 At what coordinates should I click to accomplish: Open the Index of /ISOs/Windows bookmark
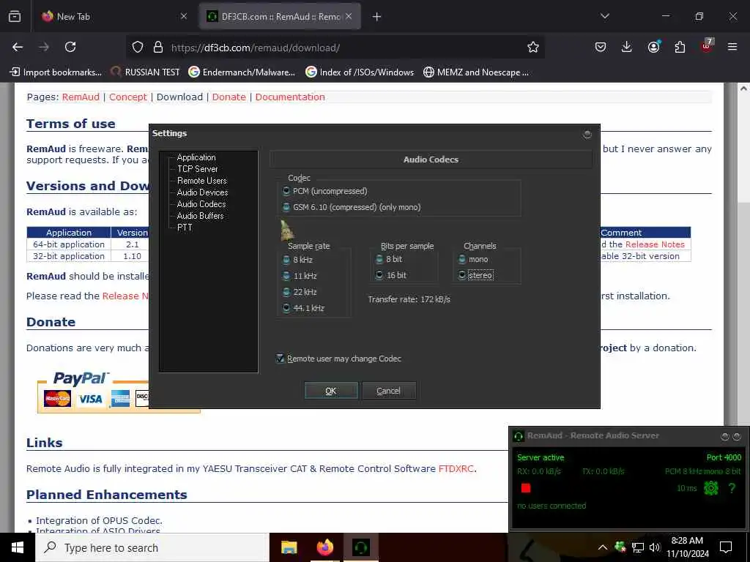[x=360, y=72]
